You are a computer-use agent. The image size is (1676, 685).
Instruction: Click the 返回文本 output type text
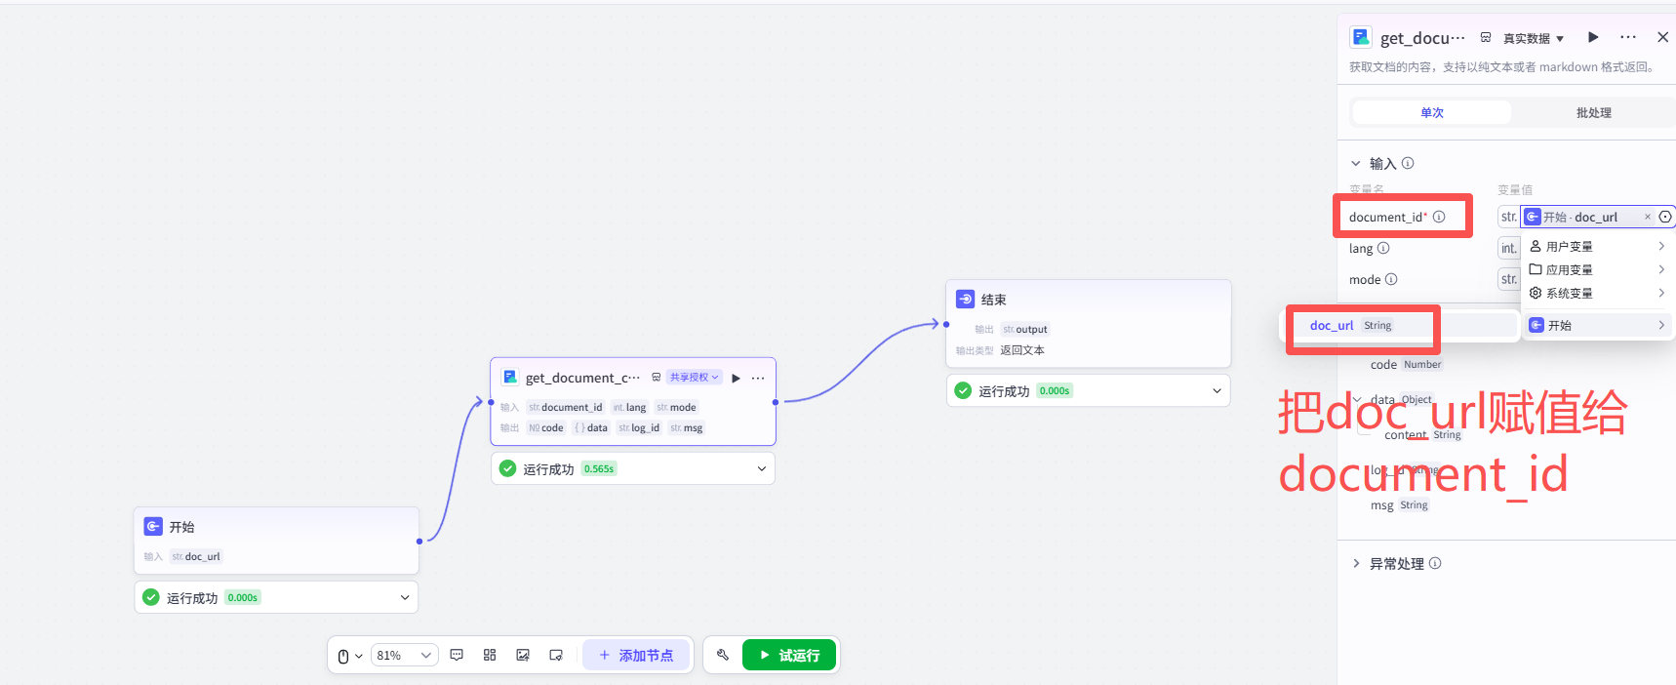click(x=1022, y=350)
